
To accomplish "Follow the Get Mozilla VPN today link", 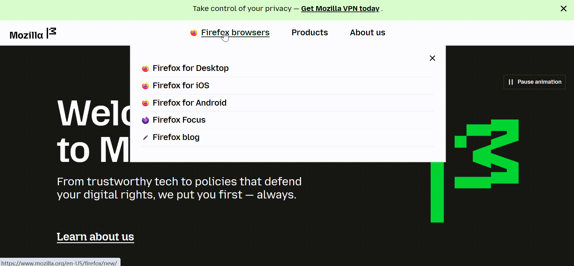I will pos(340,9).
